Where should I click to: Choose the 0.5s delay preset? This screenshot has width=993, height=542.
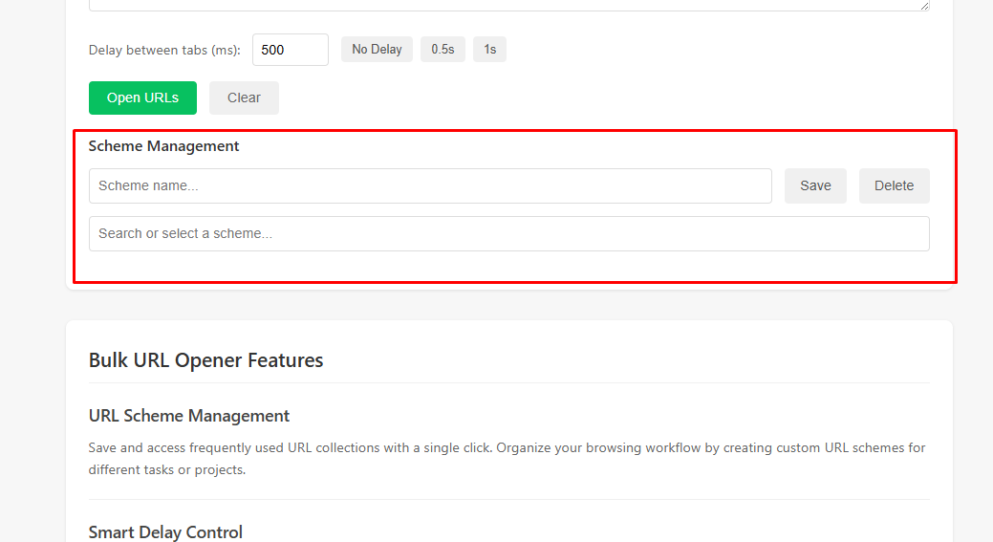pos(443,50)
